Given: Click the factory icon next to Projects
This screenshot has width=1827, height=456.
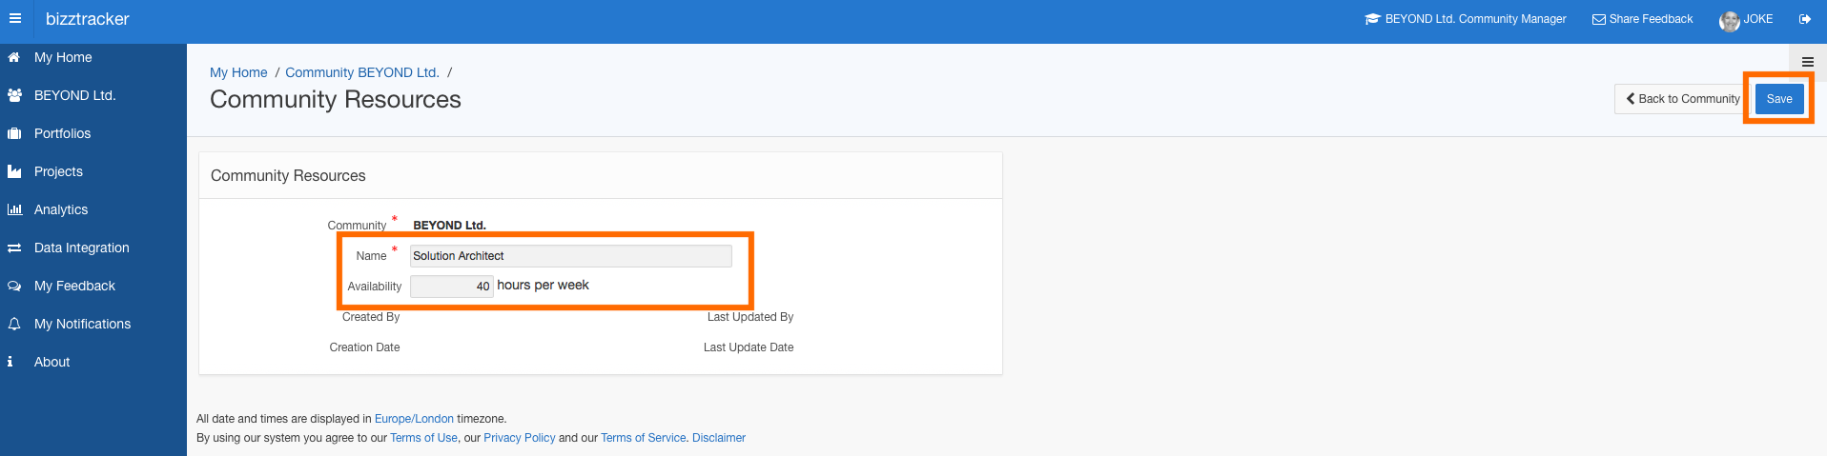Looking at the screenshot, I should tap(14, 171).
